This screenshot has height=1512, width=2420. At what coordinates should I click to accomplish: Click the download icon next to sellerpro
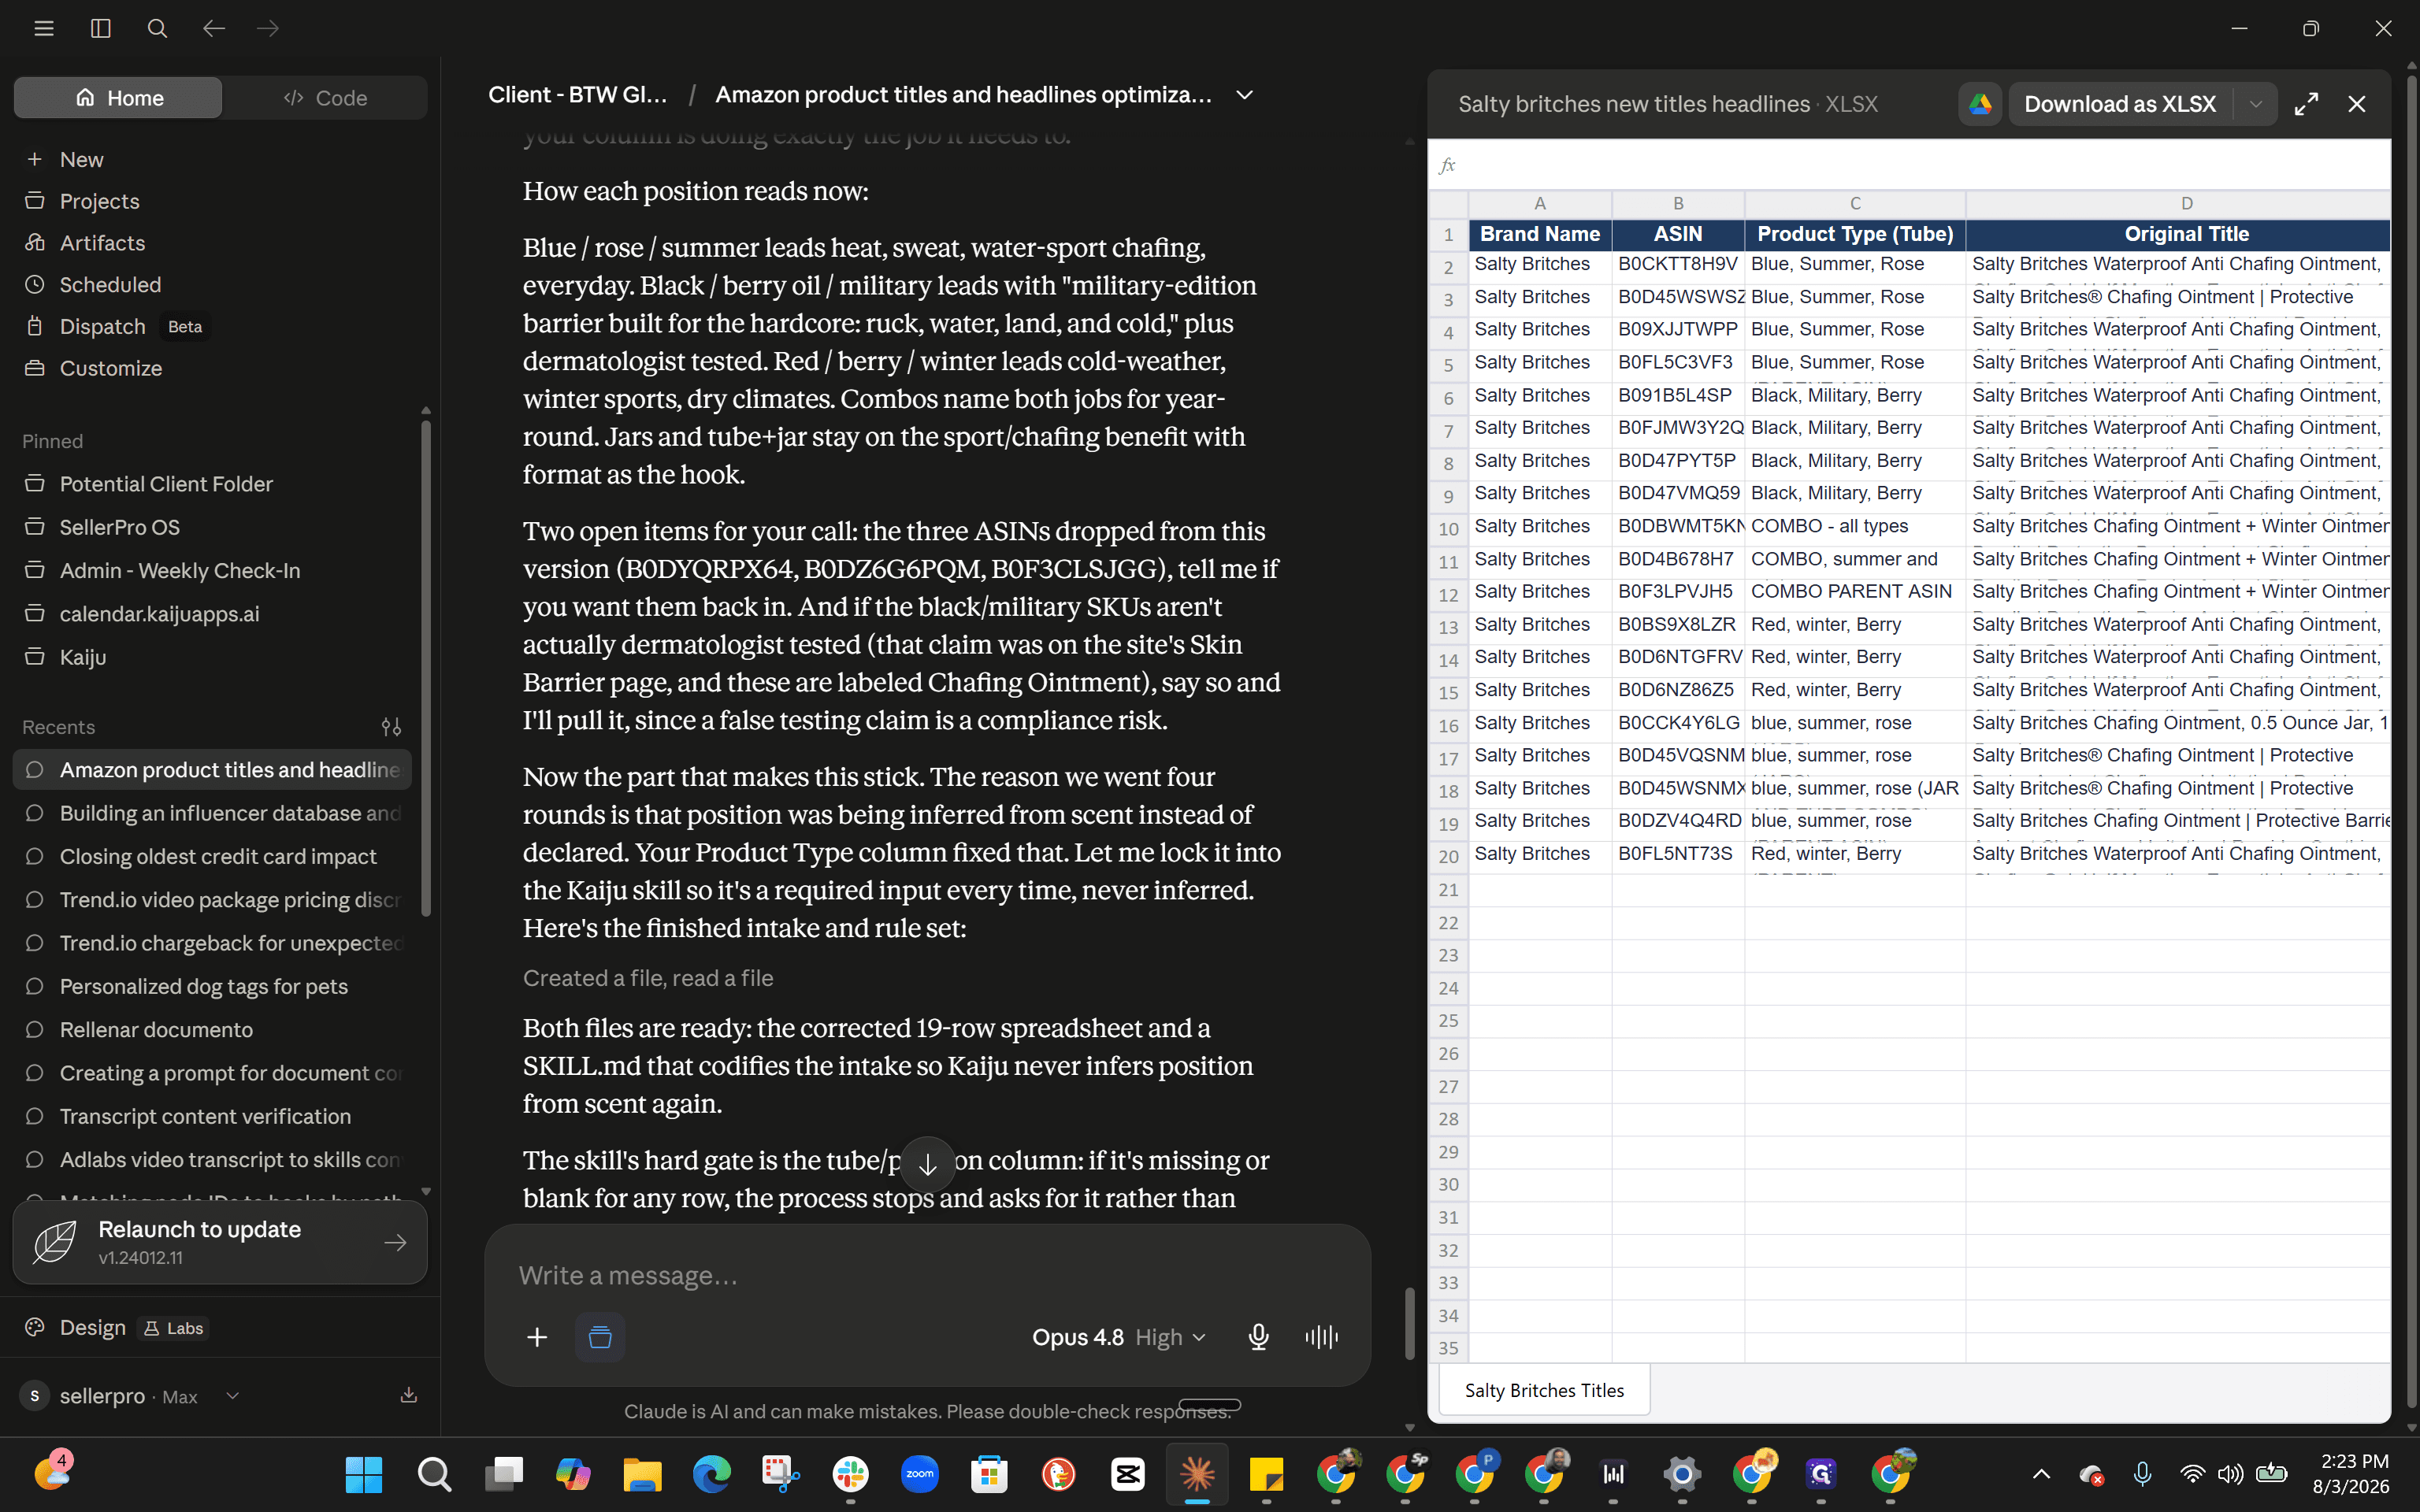pyautogui.click(x=408, y=1395)
